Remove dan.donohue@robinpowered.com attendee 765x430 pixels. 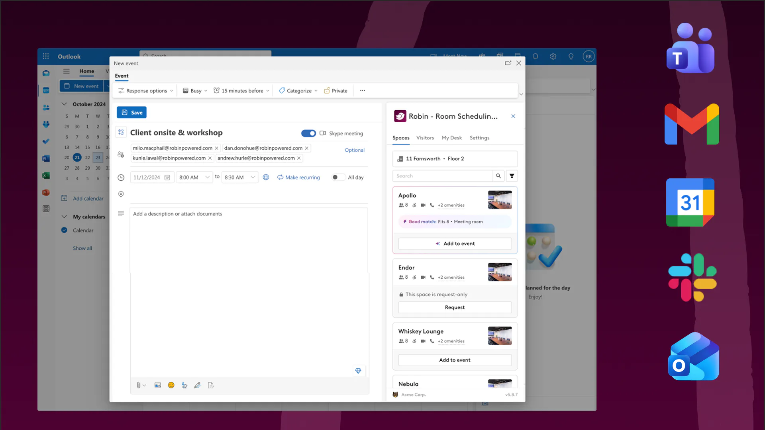(307, 148)
